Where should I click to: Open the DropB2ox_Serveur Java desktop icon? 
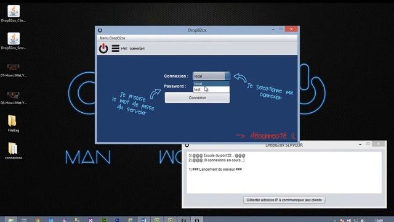coord(14,41)
